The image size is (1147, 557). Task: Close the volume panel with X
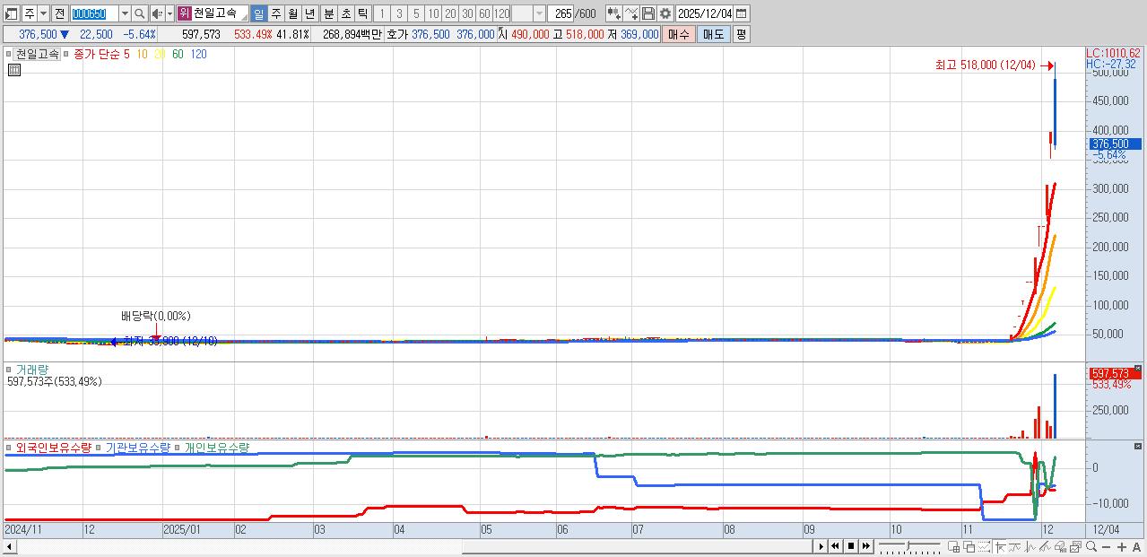point(1137,369)
